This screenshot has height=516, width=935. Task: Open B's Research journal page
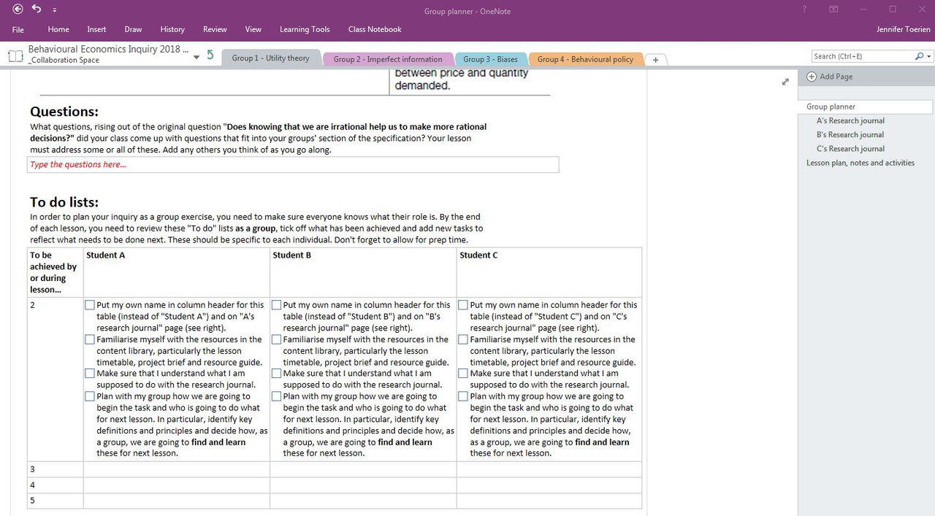coord(850,134)
